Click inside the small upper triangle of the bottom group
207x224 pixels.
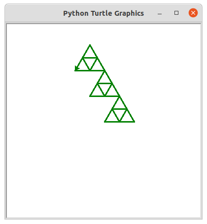tap(120, 104)
